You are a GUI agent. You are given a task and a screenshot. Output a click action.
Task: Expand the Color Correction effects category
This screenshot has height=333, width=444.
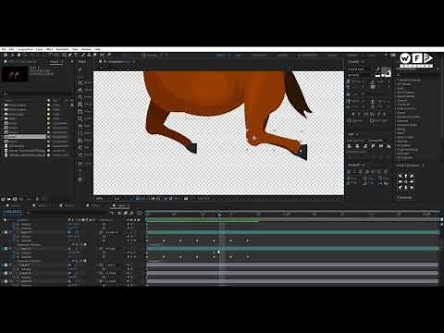click(406, 108)
